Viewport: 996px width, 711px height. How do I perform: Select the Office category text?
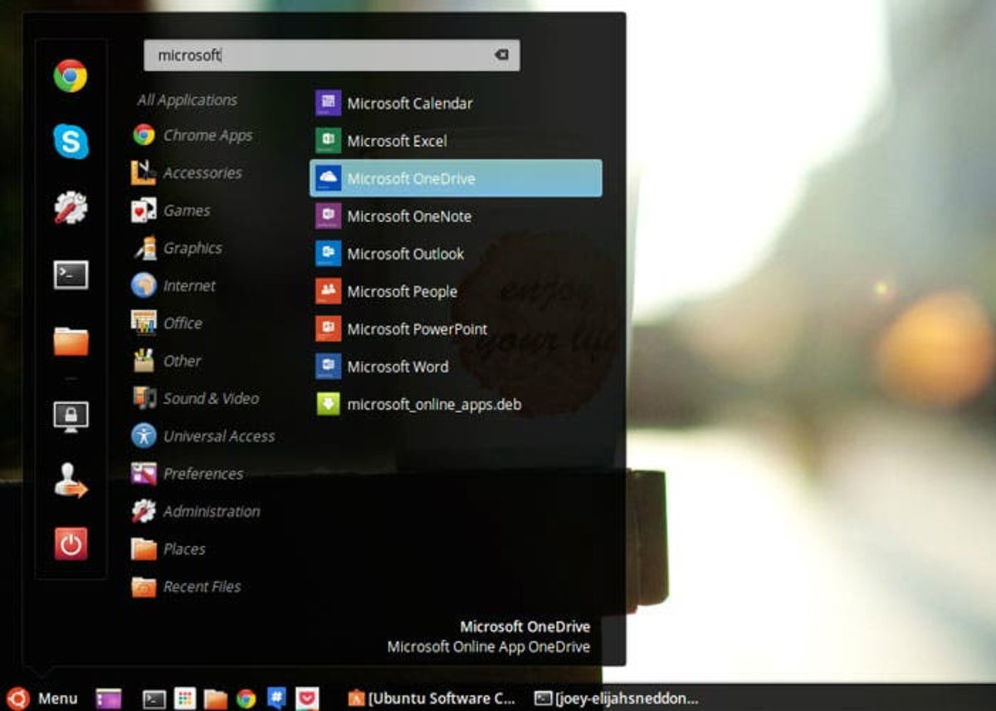click(183, 323)
